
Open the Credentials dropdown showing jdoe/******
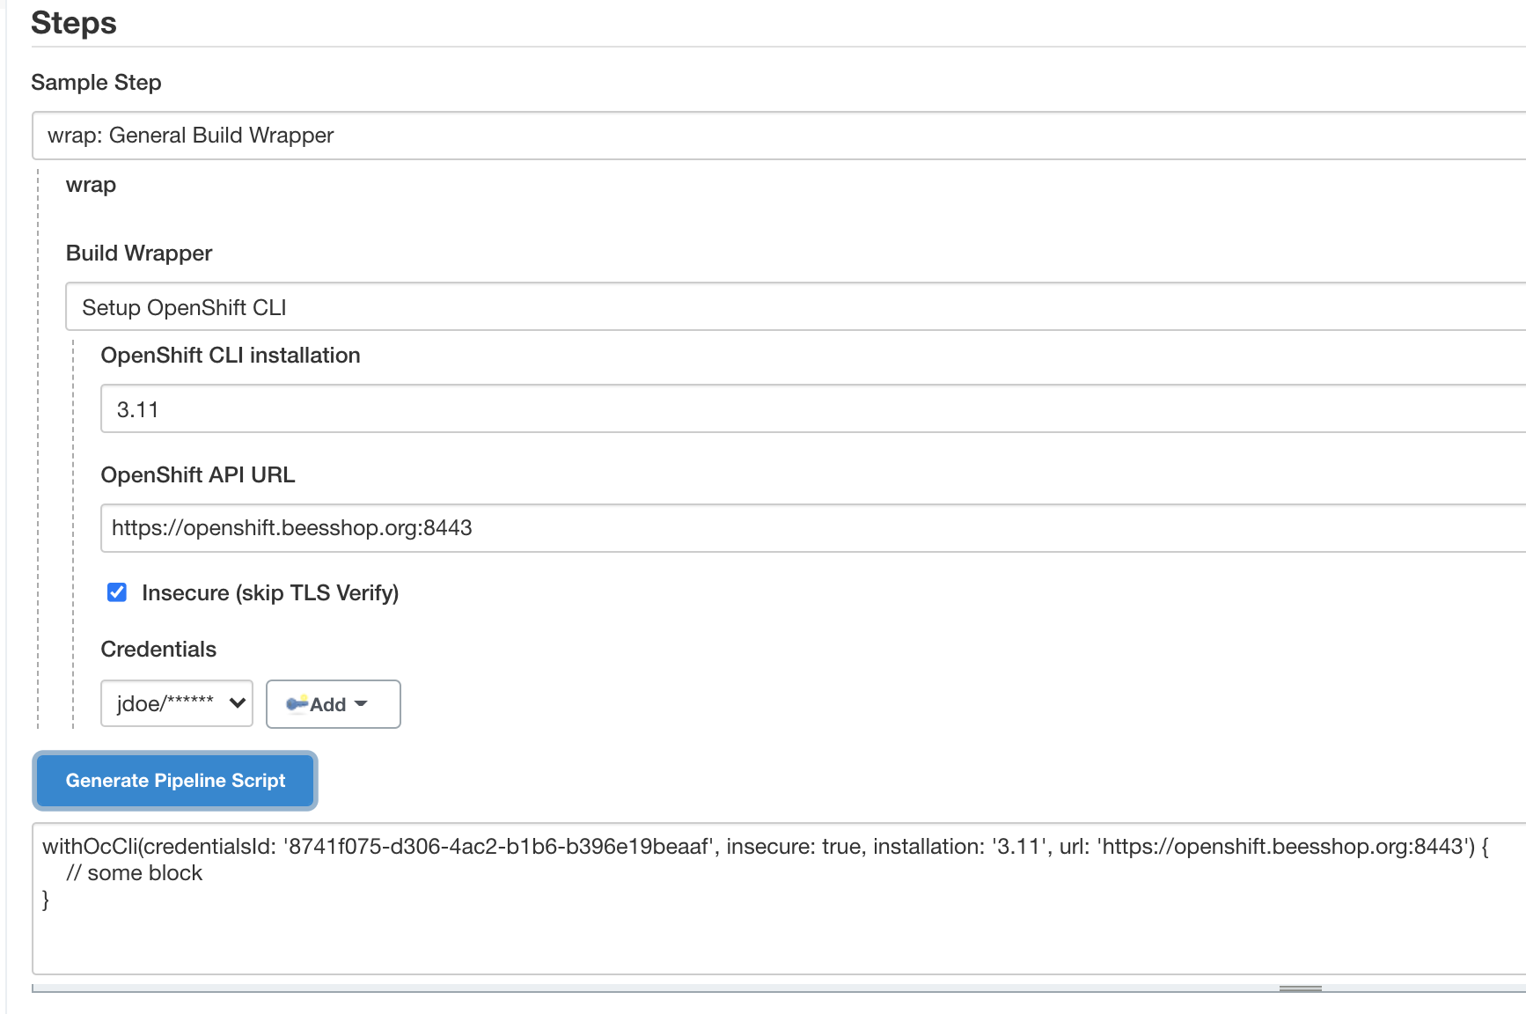[177, 703]
